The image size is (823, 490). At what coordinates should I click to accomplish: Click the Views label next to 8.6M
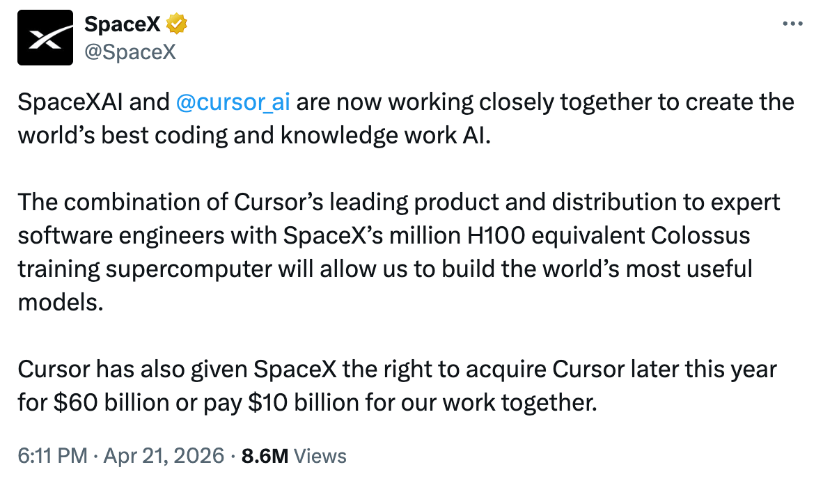click(x=320, y=456)
